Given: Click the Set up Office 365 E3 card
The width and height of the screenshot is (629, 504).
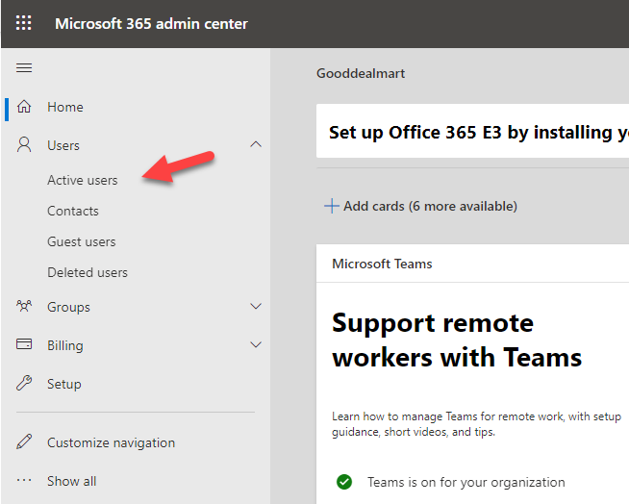Looking at the screenshot, I should click(x=472, y=131).
